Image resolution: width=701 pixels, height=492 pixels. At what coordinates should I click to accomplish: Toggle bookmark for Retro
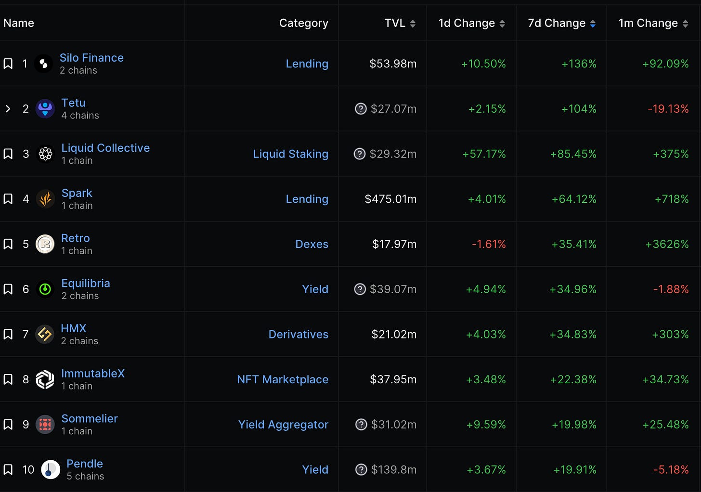click(8, 244)
